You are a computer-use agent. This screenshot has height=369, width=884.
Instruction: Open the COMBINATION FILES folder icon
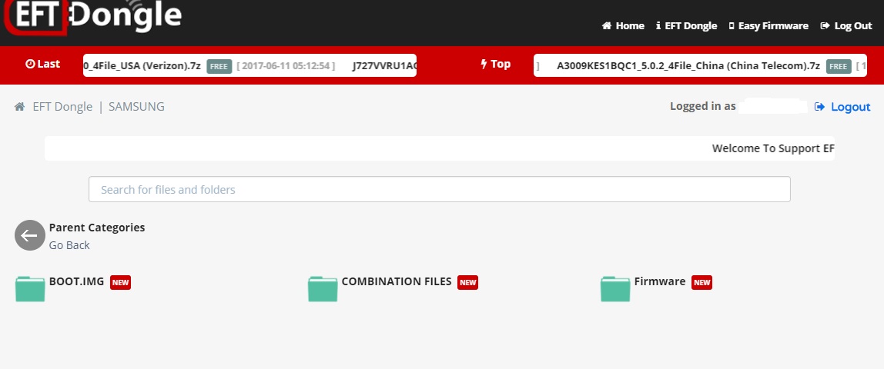tap(323, 288)
